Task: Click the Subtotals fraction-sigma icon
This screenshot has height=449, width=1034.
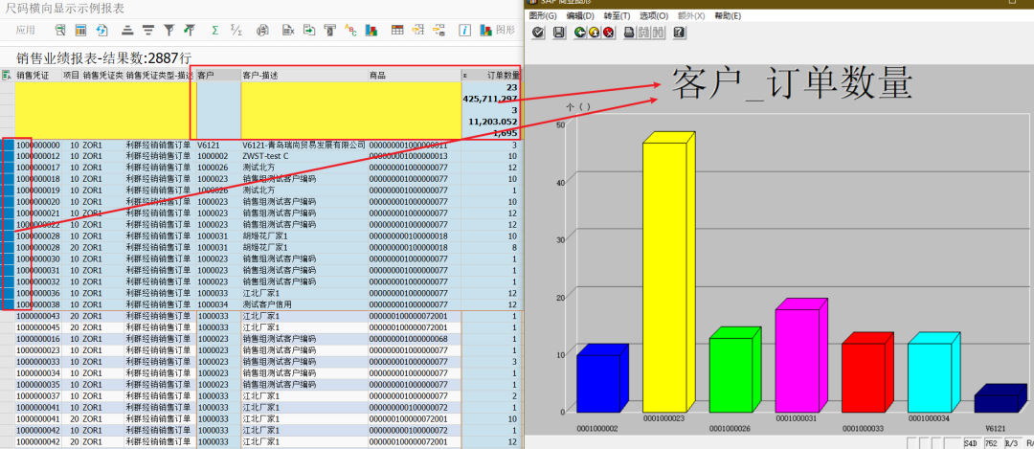Action: [236, 30]
